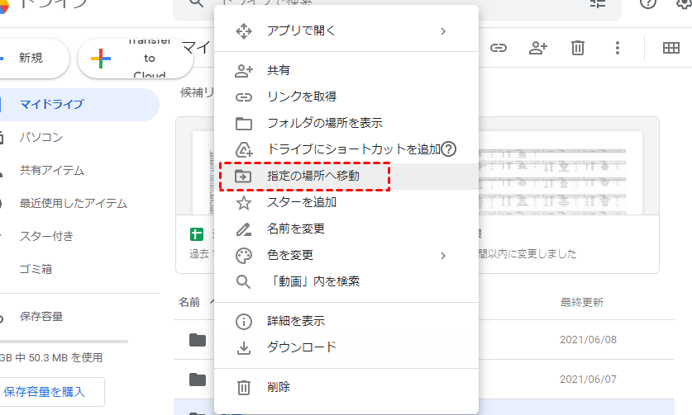Switch to grid layout view icon
Screen dimensions: 692x415
click(671, 48)
